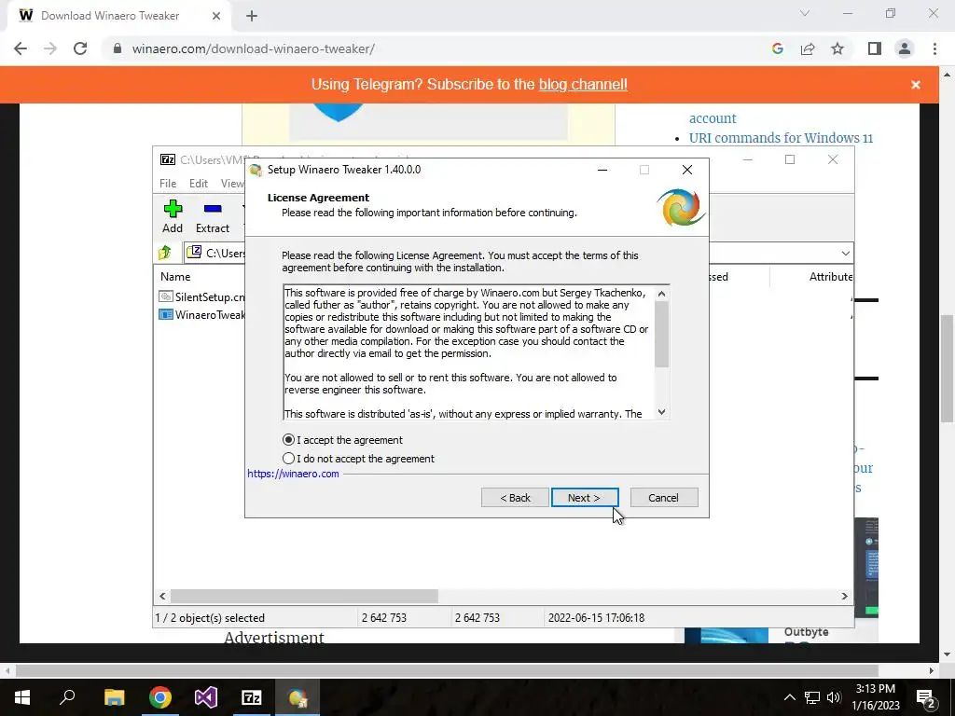Share this page icon in Chrome
The height and width of the screenshot is (716, 955).
click(808, 48)
